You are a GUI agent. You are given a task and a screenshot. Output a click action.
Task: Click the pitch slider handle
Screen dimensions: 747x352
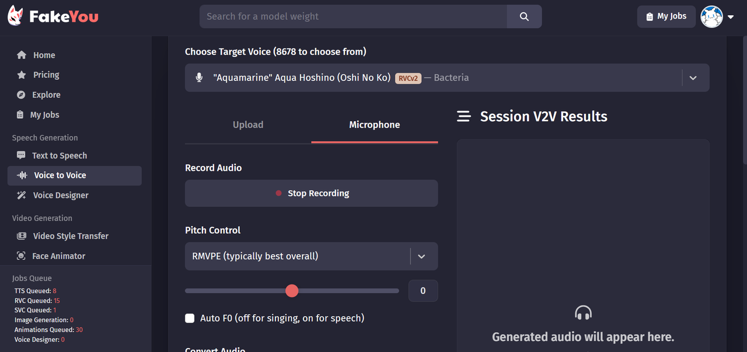click(x=292, y=291)
